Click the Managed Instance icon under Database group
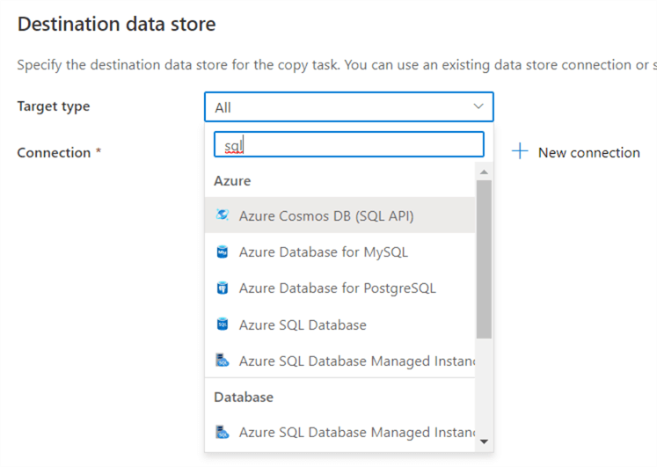This screenshot has width=657, height=467. (222, 432)
